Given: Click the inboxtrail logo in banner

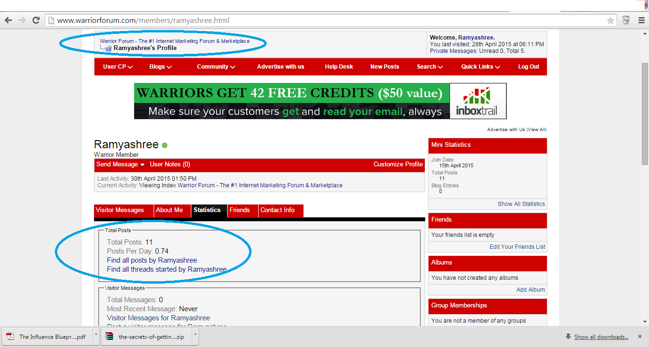Looking at the screenshot, I should (478, 101).
